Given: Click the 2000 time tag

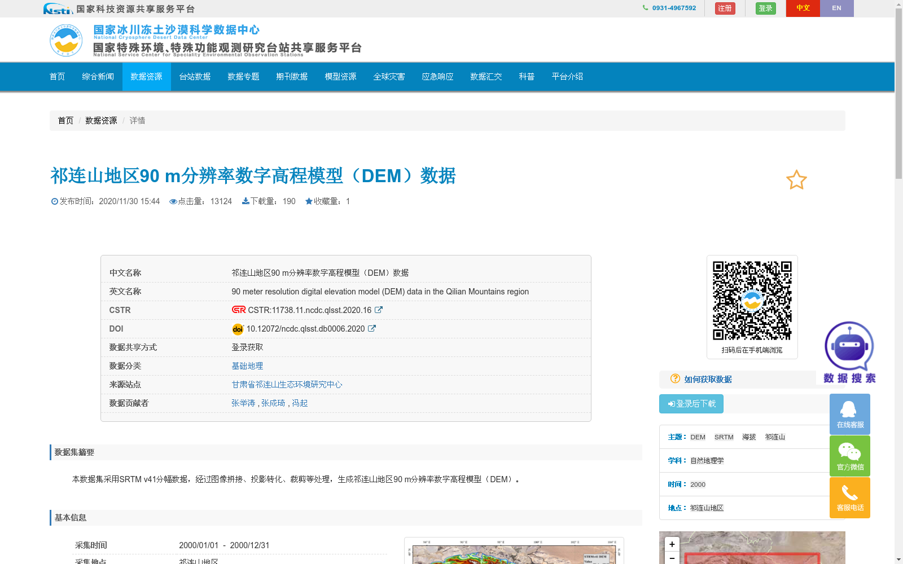Looking at the screenshot, I should tap(698, 484).
